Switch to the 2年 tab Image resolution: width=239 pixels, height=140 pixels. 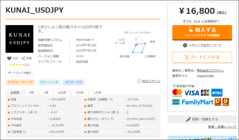32,93
